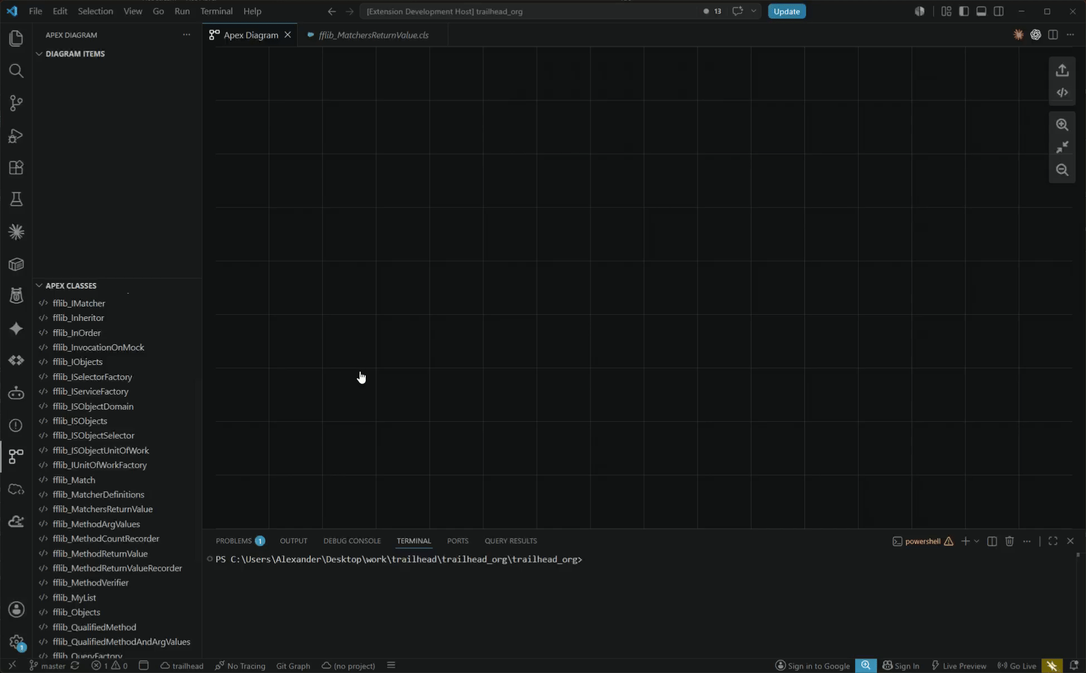Switch to the PROBLEMS tab
Image resolution: width=1086 pixels, height=673 pixels.
pyautogui.click(x=240, y=540)
